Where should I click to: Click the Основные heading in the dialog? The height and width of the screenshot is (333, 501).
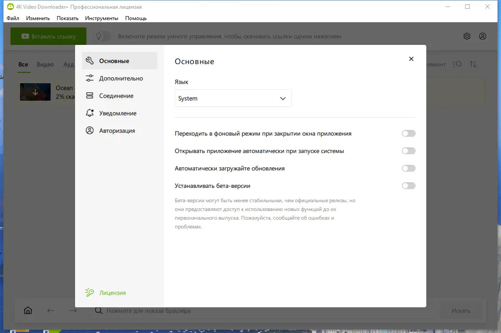click(x=194, y=61)
